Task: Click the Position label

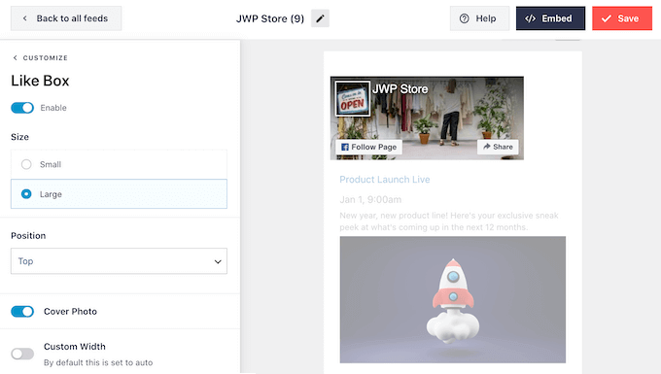Action: click(x=28, y=235)
